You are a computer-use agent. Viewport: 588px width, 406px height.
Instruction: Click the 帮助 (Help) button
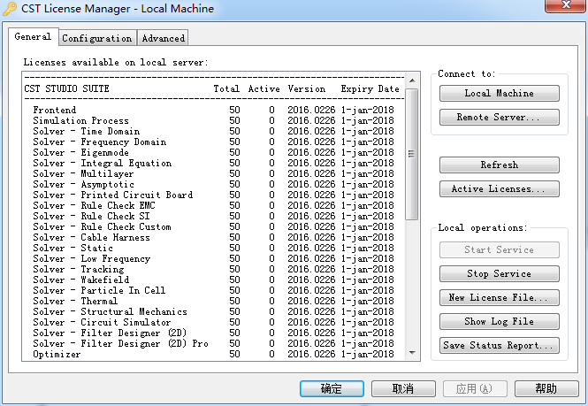(x=546, y=388)
